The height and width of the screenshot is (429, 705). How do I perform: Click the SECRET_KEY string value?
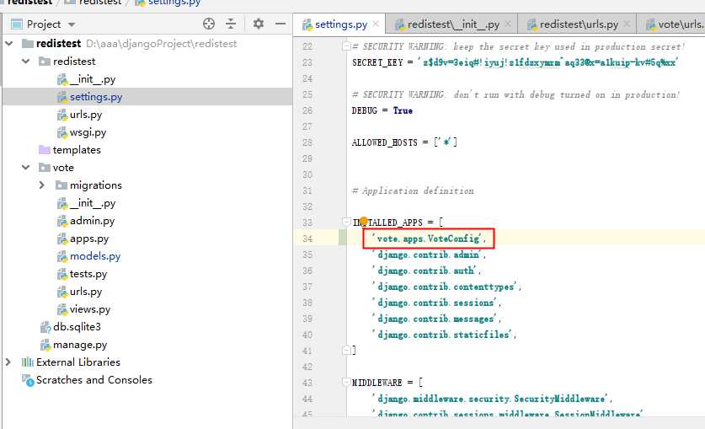tap(547, 62)
